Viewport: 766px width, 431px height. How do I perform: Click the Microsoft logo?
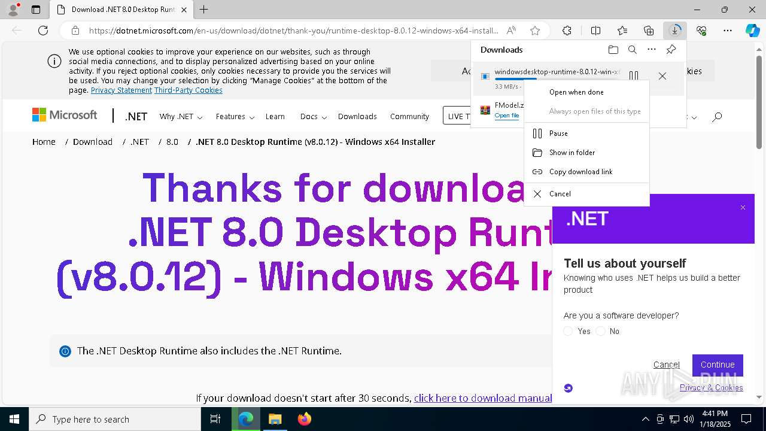click(65, 115)
